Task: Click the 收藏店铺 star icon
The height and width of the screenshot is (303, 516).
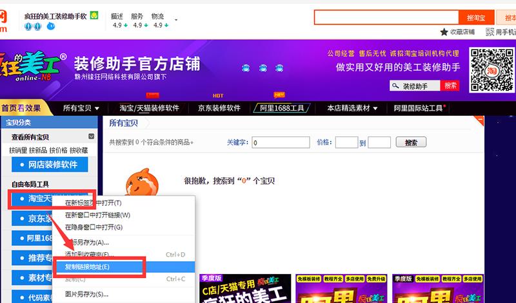Action: tap(444, 32)
